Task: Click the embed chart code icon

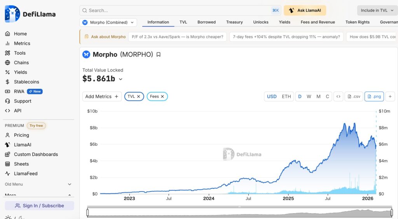Action: (338, 97)
